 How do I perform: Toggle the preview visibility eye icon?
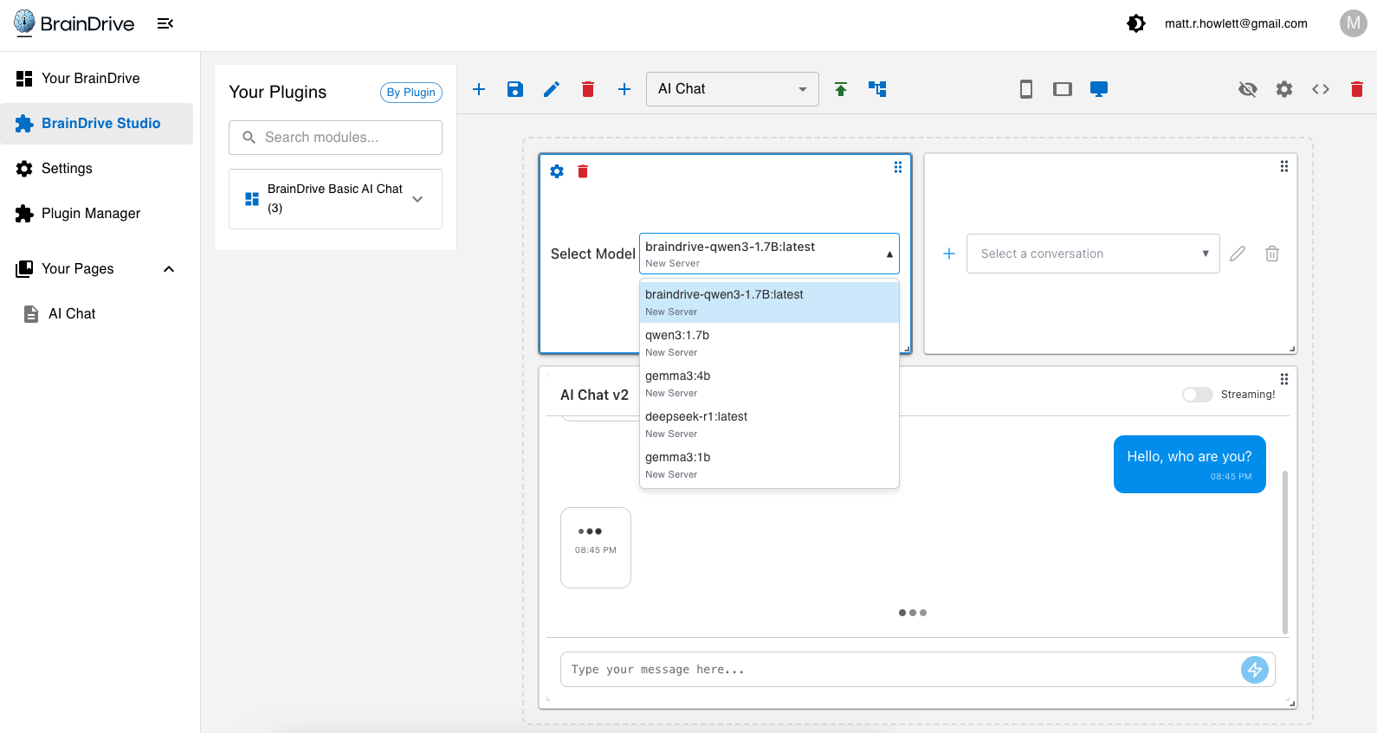1248,89
